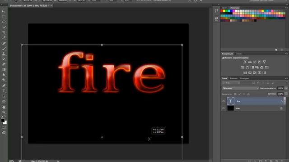Add a Channel Mixer adjustment
Image resolution: width=289 pixels, height=162 pixels.
point(262,67)
